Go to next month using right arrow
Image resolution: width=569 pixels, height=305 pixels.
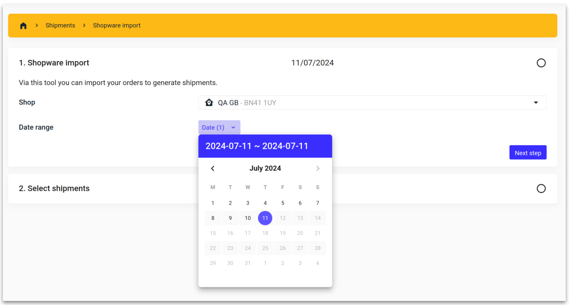coord(318,168)
